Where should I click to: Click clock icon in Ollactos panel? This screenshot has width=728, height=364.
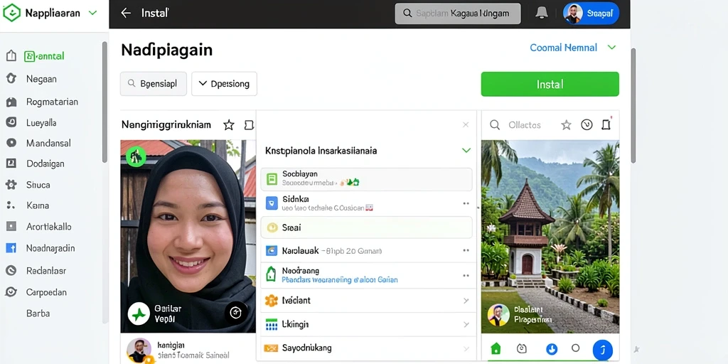[x=587, y=124]
